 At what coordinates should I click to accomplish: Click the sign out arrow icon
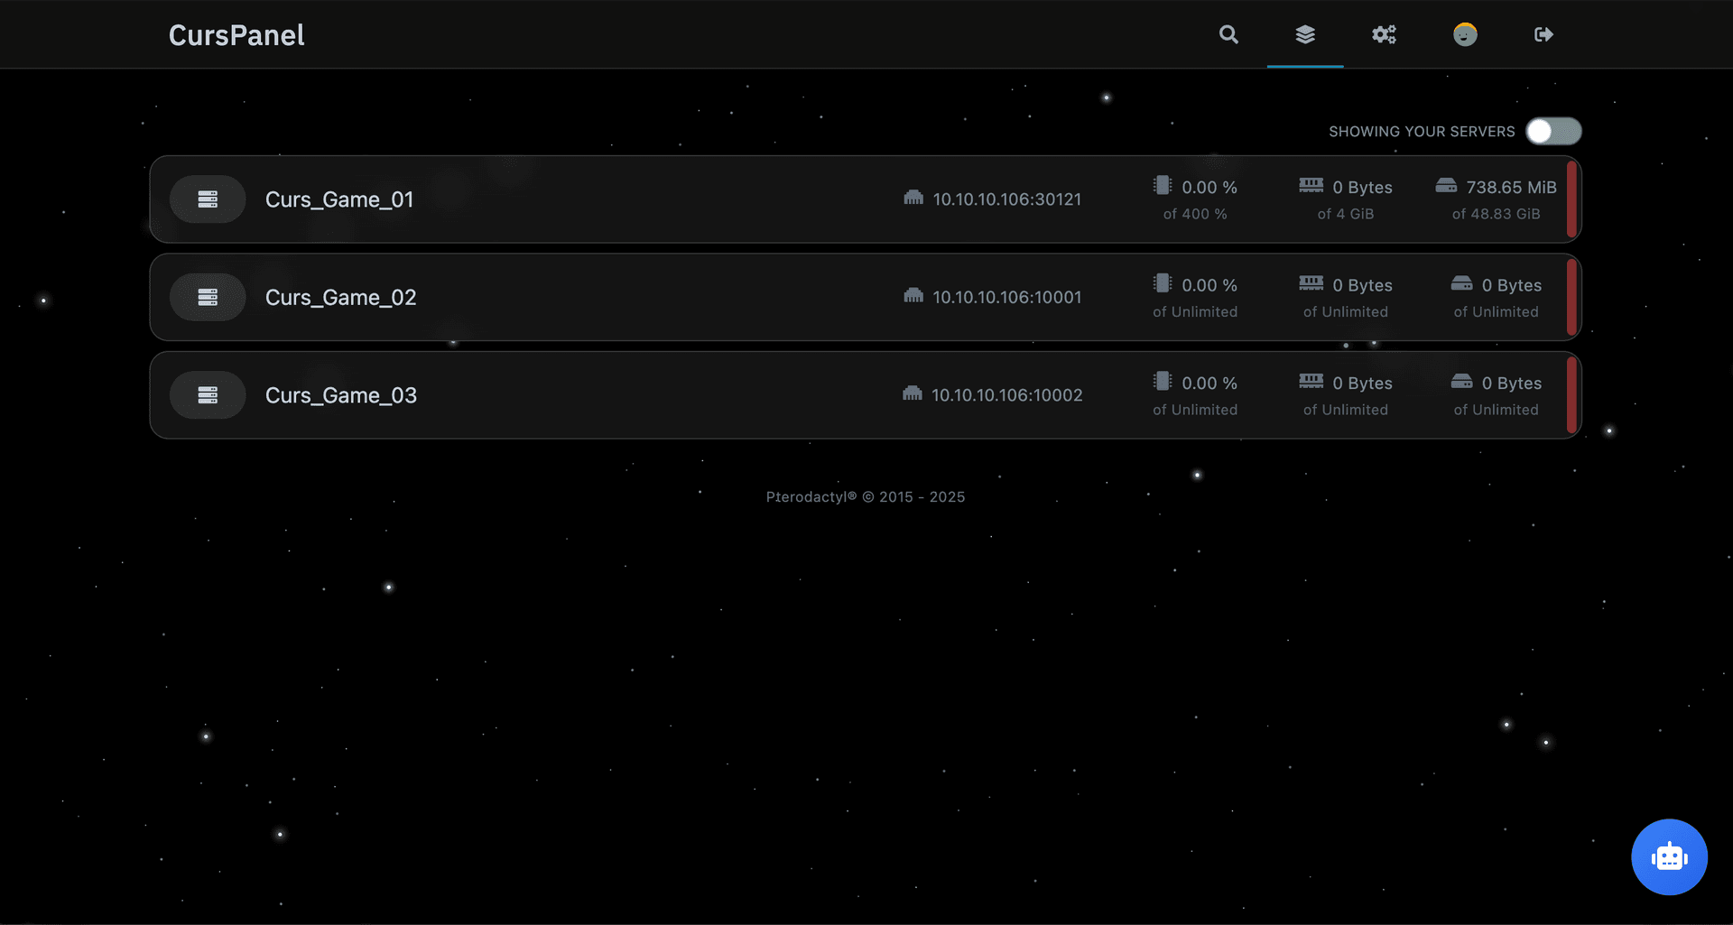coord(1543,34)
